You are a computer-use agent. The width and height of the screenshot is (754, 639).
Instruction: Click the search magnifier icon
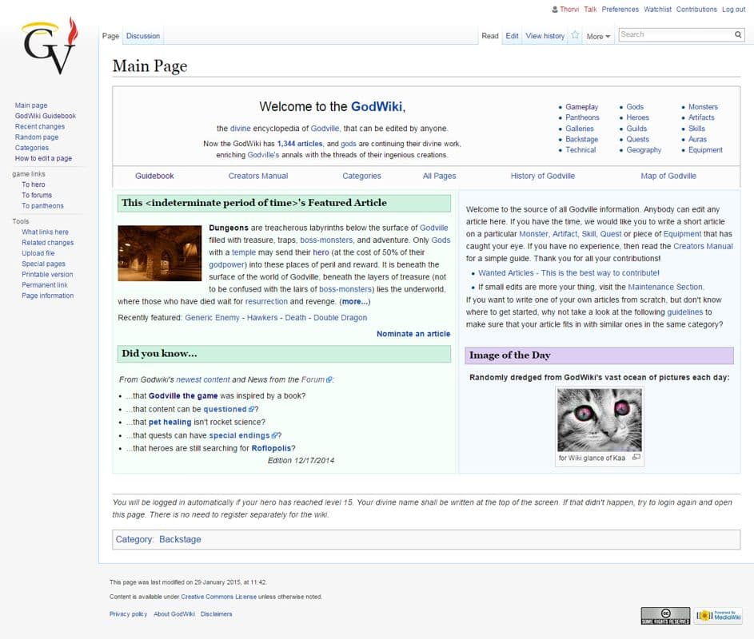738,34
